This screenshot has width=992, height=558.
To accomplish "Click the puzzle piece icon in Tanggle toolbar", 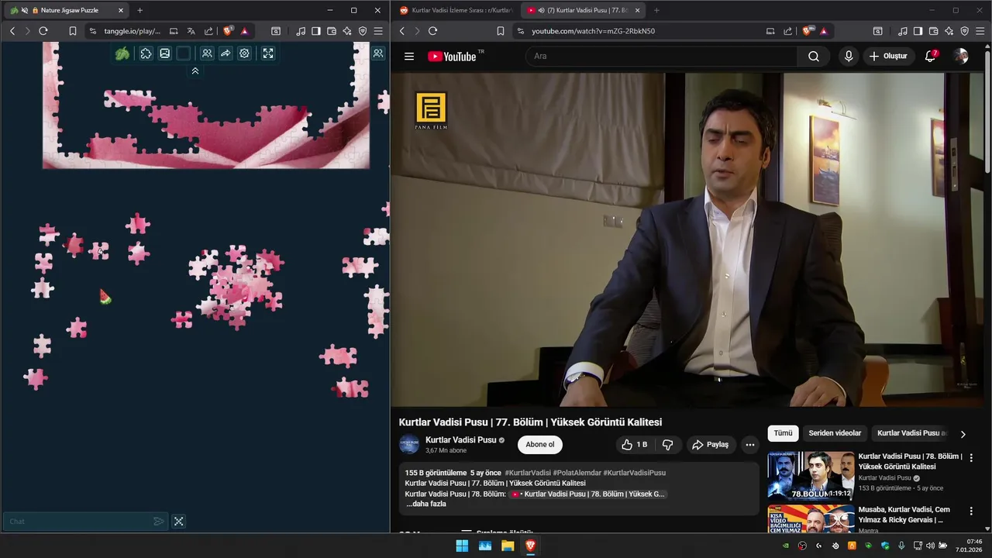I will click(x=146, y=53).
